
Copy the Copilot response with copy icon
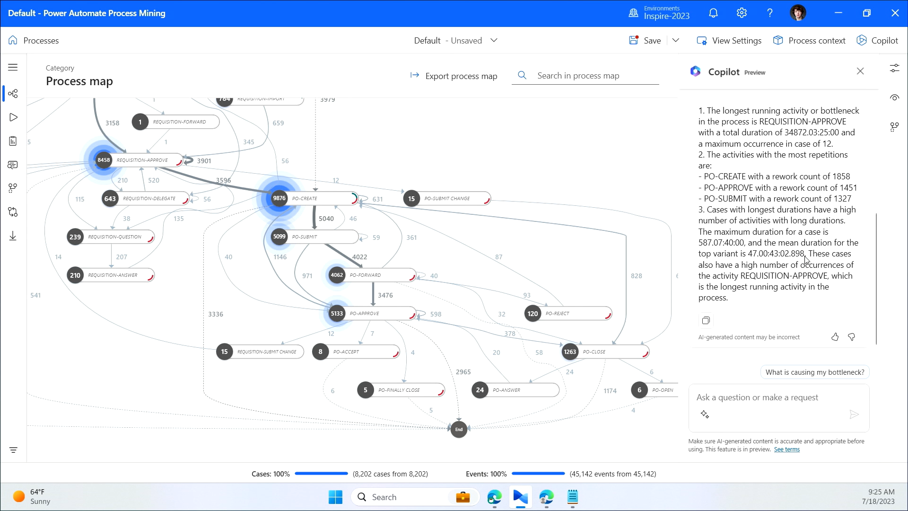[706, 320]
